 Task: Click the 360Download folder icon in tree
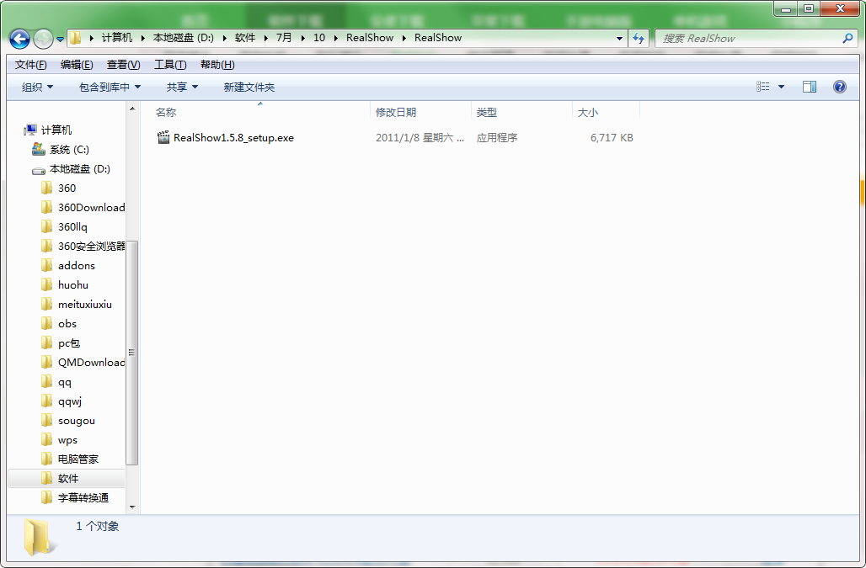[47, 207]
